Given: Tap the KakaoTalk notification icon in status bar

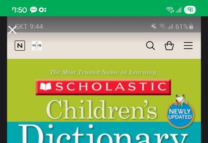Looking at the screenshot, I should 33,10.
